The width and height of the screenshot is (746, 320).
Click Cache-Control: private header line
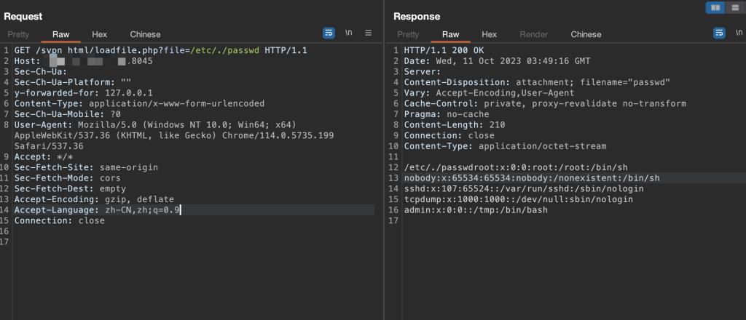pyautogui.click(x=545, y=103)
